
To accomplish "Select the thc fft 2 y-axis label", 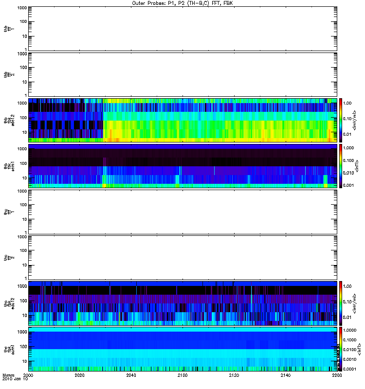I will pos(9,258).
